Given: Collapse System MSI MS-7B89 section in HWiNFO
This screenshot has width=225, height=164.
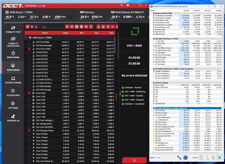Looking at the screenshot, I should [151, 13].
